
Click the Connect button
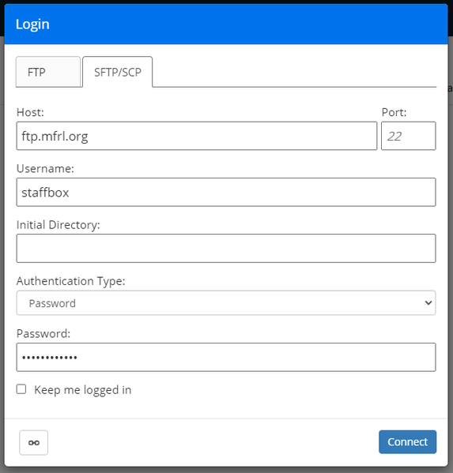[x=407, y=442]
